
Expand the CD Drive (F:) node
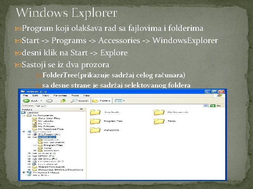29,159
